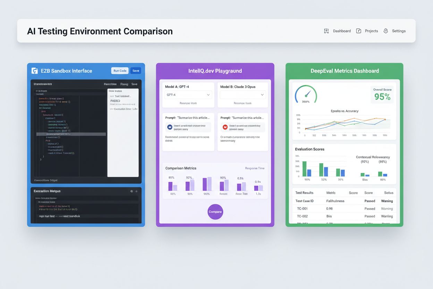Navigate to the Dashboard page
Screen dimensions: 433x289
(341, 31)
